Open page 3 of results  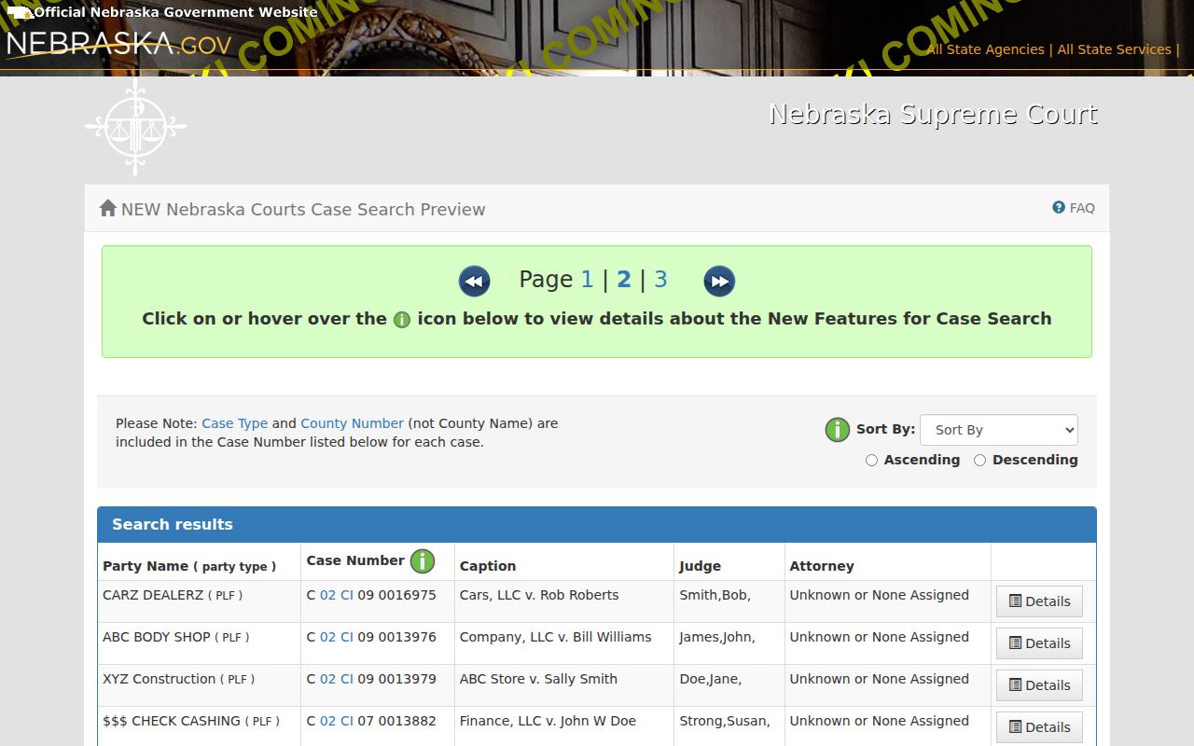[x=660, y=280]
